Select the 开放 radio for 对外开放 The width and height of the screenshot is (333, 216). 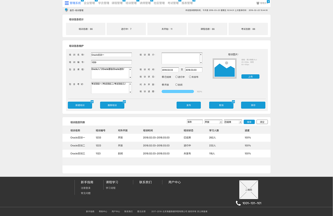(163, 85)
